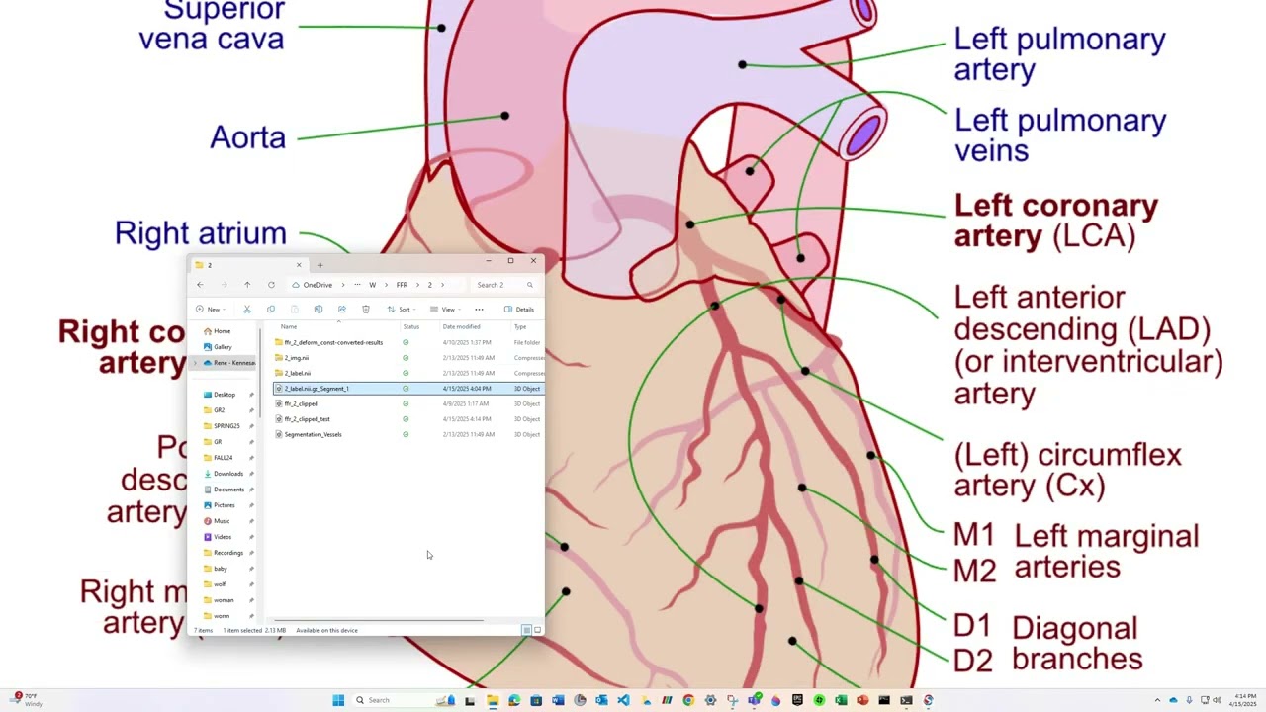Image resolution: width=1266 pixels, height=712 pixels.
Task: Open File Explorer from the taskbar
Action: (492, 700)
